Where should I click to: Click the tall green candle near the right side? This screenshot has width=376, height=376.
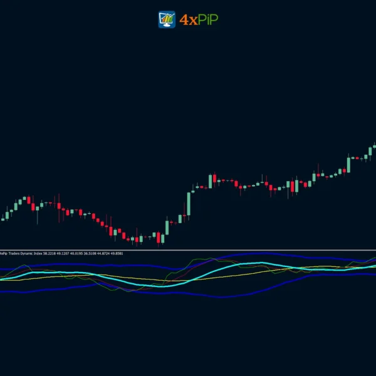[x=348, y=162]
